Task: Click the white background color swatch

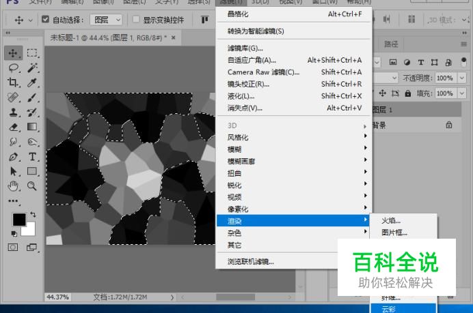Action: pos(30,230)
